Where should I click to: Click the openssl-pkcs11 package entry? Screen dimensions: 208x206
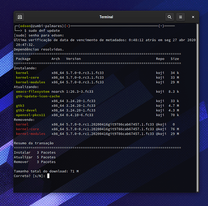[x=31, y=115]
